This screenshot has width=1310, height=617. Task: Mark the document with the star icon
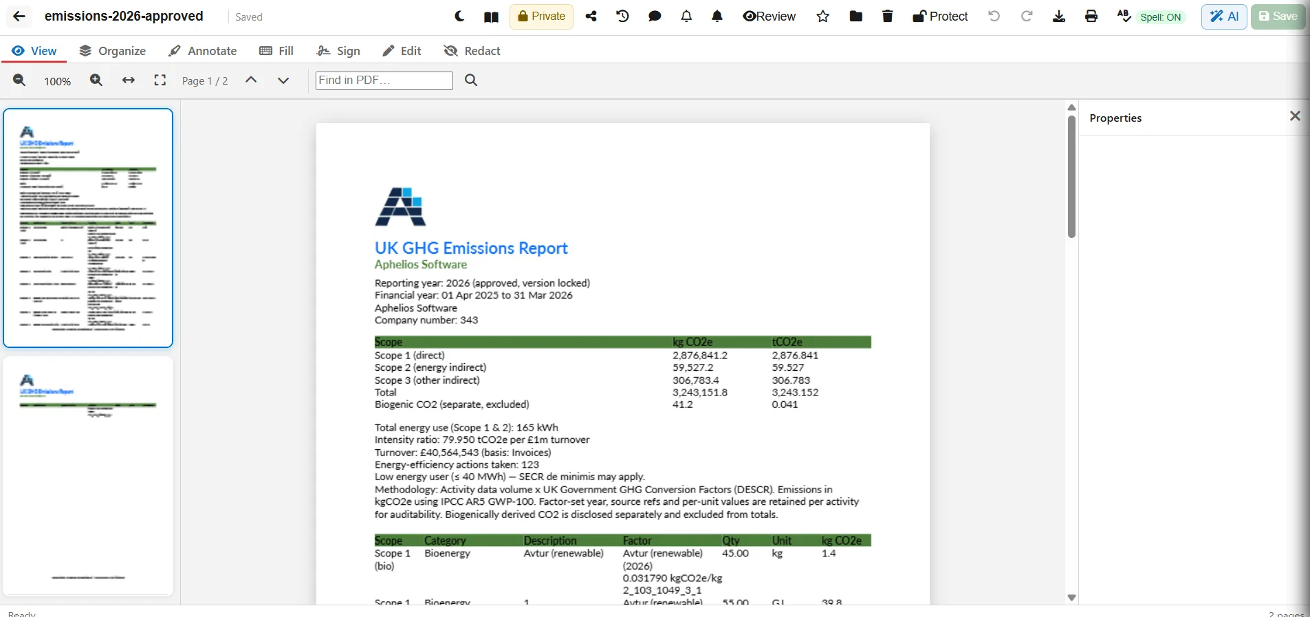coord(823,17)
